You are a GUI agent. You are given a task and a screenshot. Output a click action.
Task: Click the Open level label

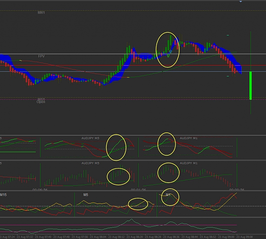pos(41,102)
